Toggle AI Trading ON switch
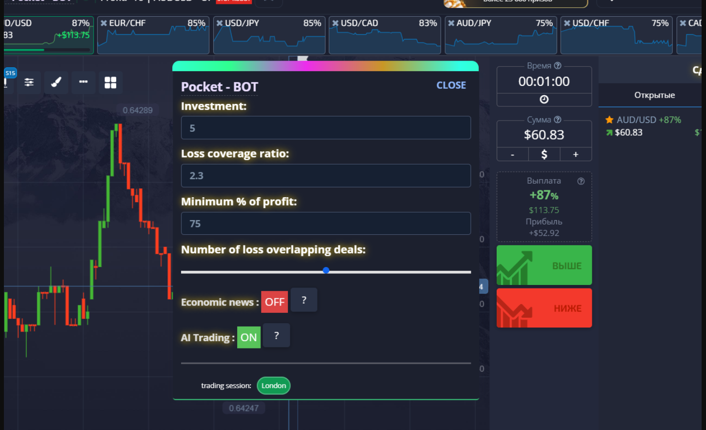 248,337
